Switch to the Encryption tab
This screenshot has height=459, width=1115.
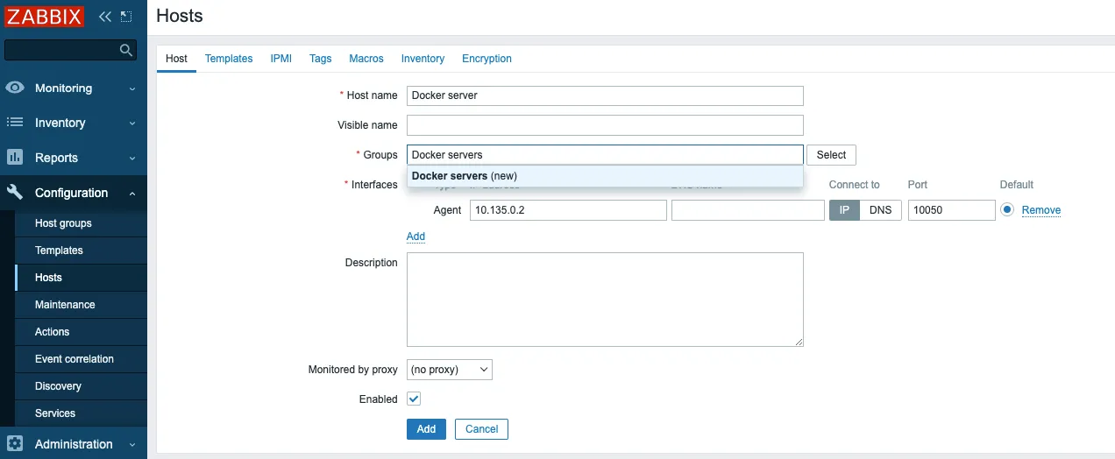[x=486, y=59]
